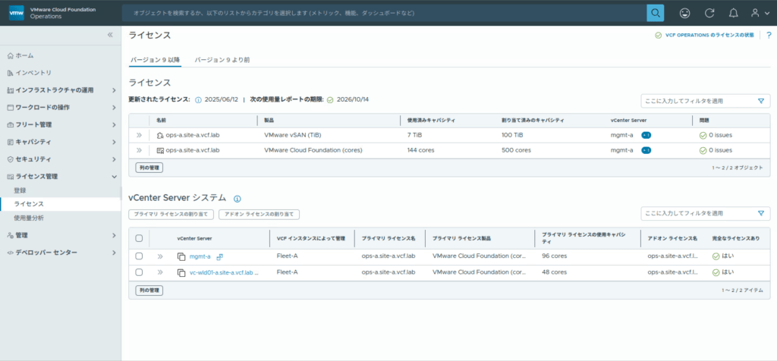Expand the VMware vSAN license row
Screen dimensions: 777x361
pos(140,135)
